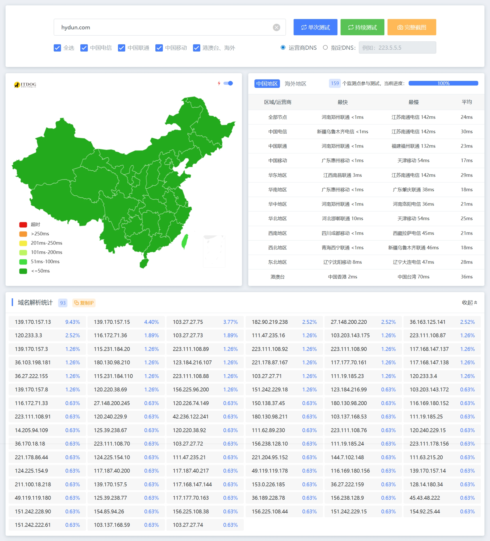Click the 100% test progress bar
This screenshot has width=490, height=541.
443,83
